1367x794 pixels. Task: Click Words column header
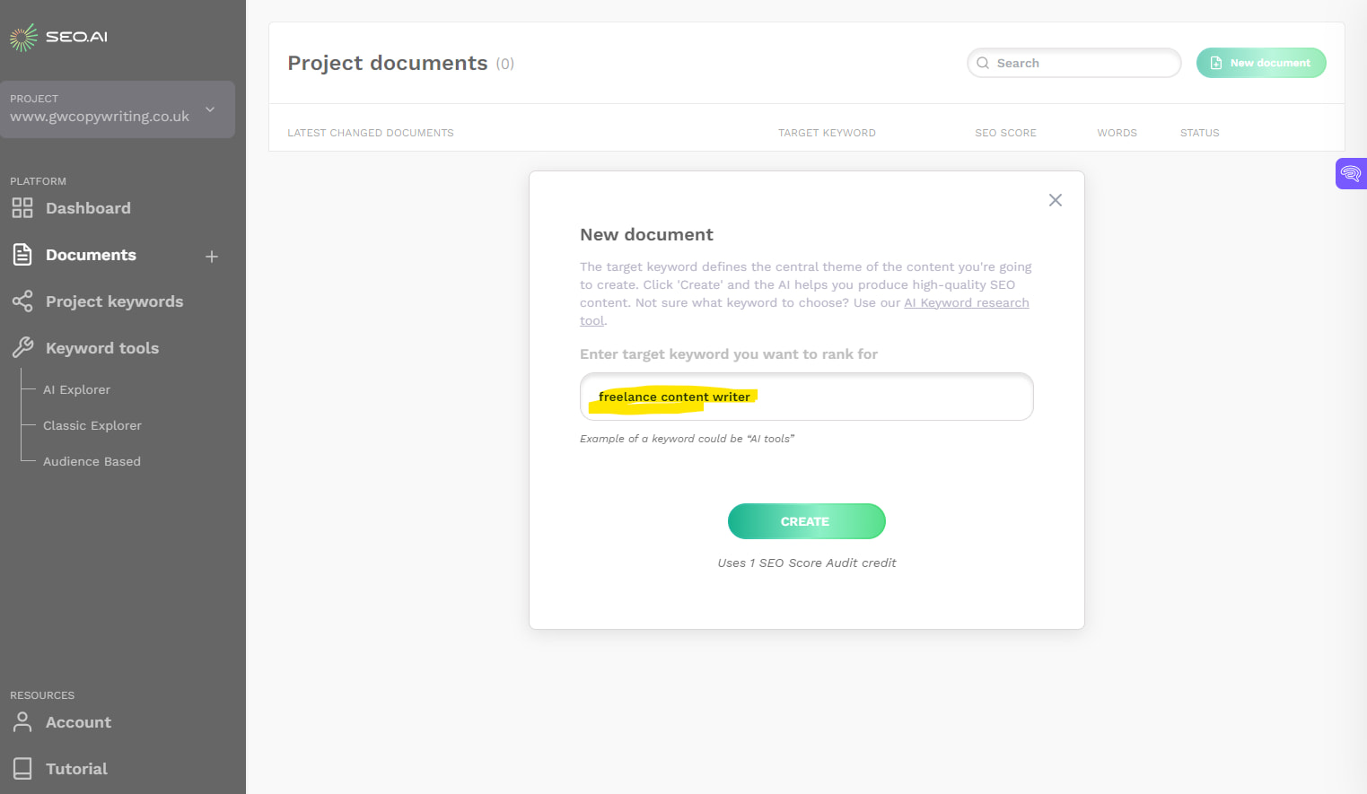[1117, 133]
